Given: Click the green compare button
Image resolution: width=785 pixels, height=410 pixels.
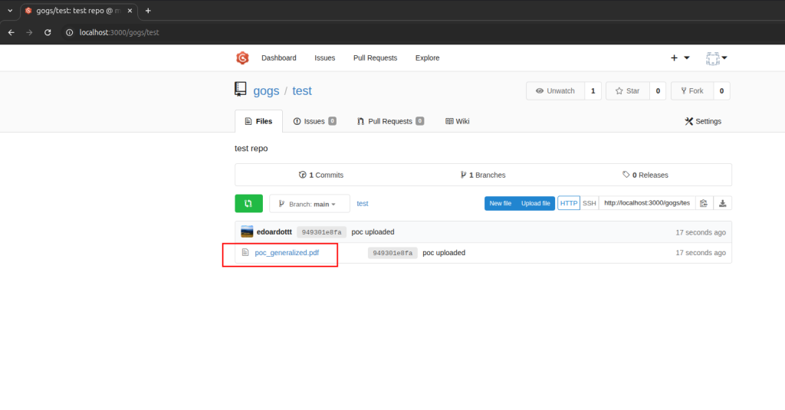Looking at the screenshot, I should point(249,204).
